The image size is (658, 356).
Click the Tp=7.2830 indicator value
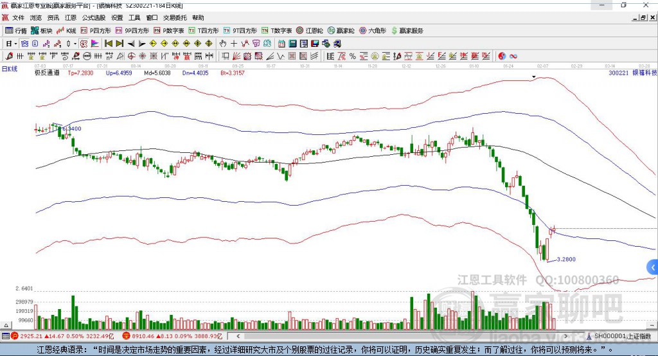80,73
